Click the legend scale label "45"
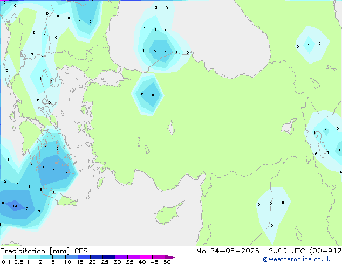Screen dimensions: 342x264 tap(154, 262)
